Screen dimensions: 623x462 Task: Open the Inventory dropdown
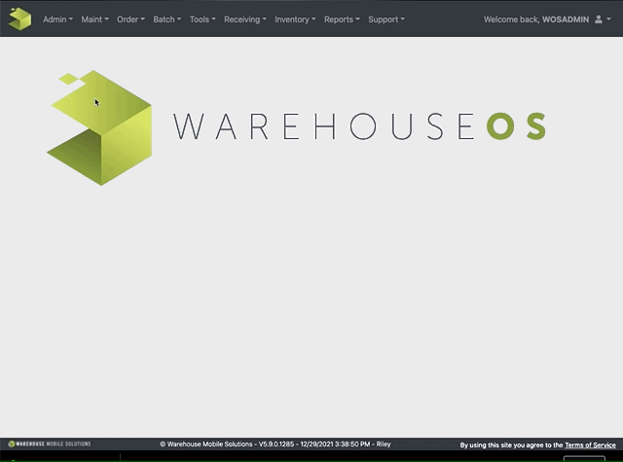tap(295, 19)
